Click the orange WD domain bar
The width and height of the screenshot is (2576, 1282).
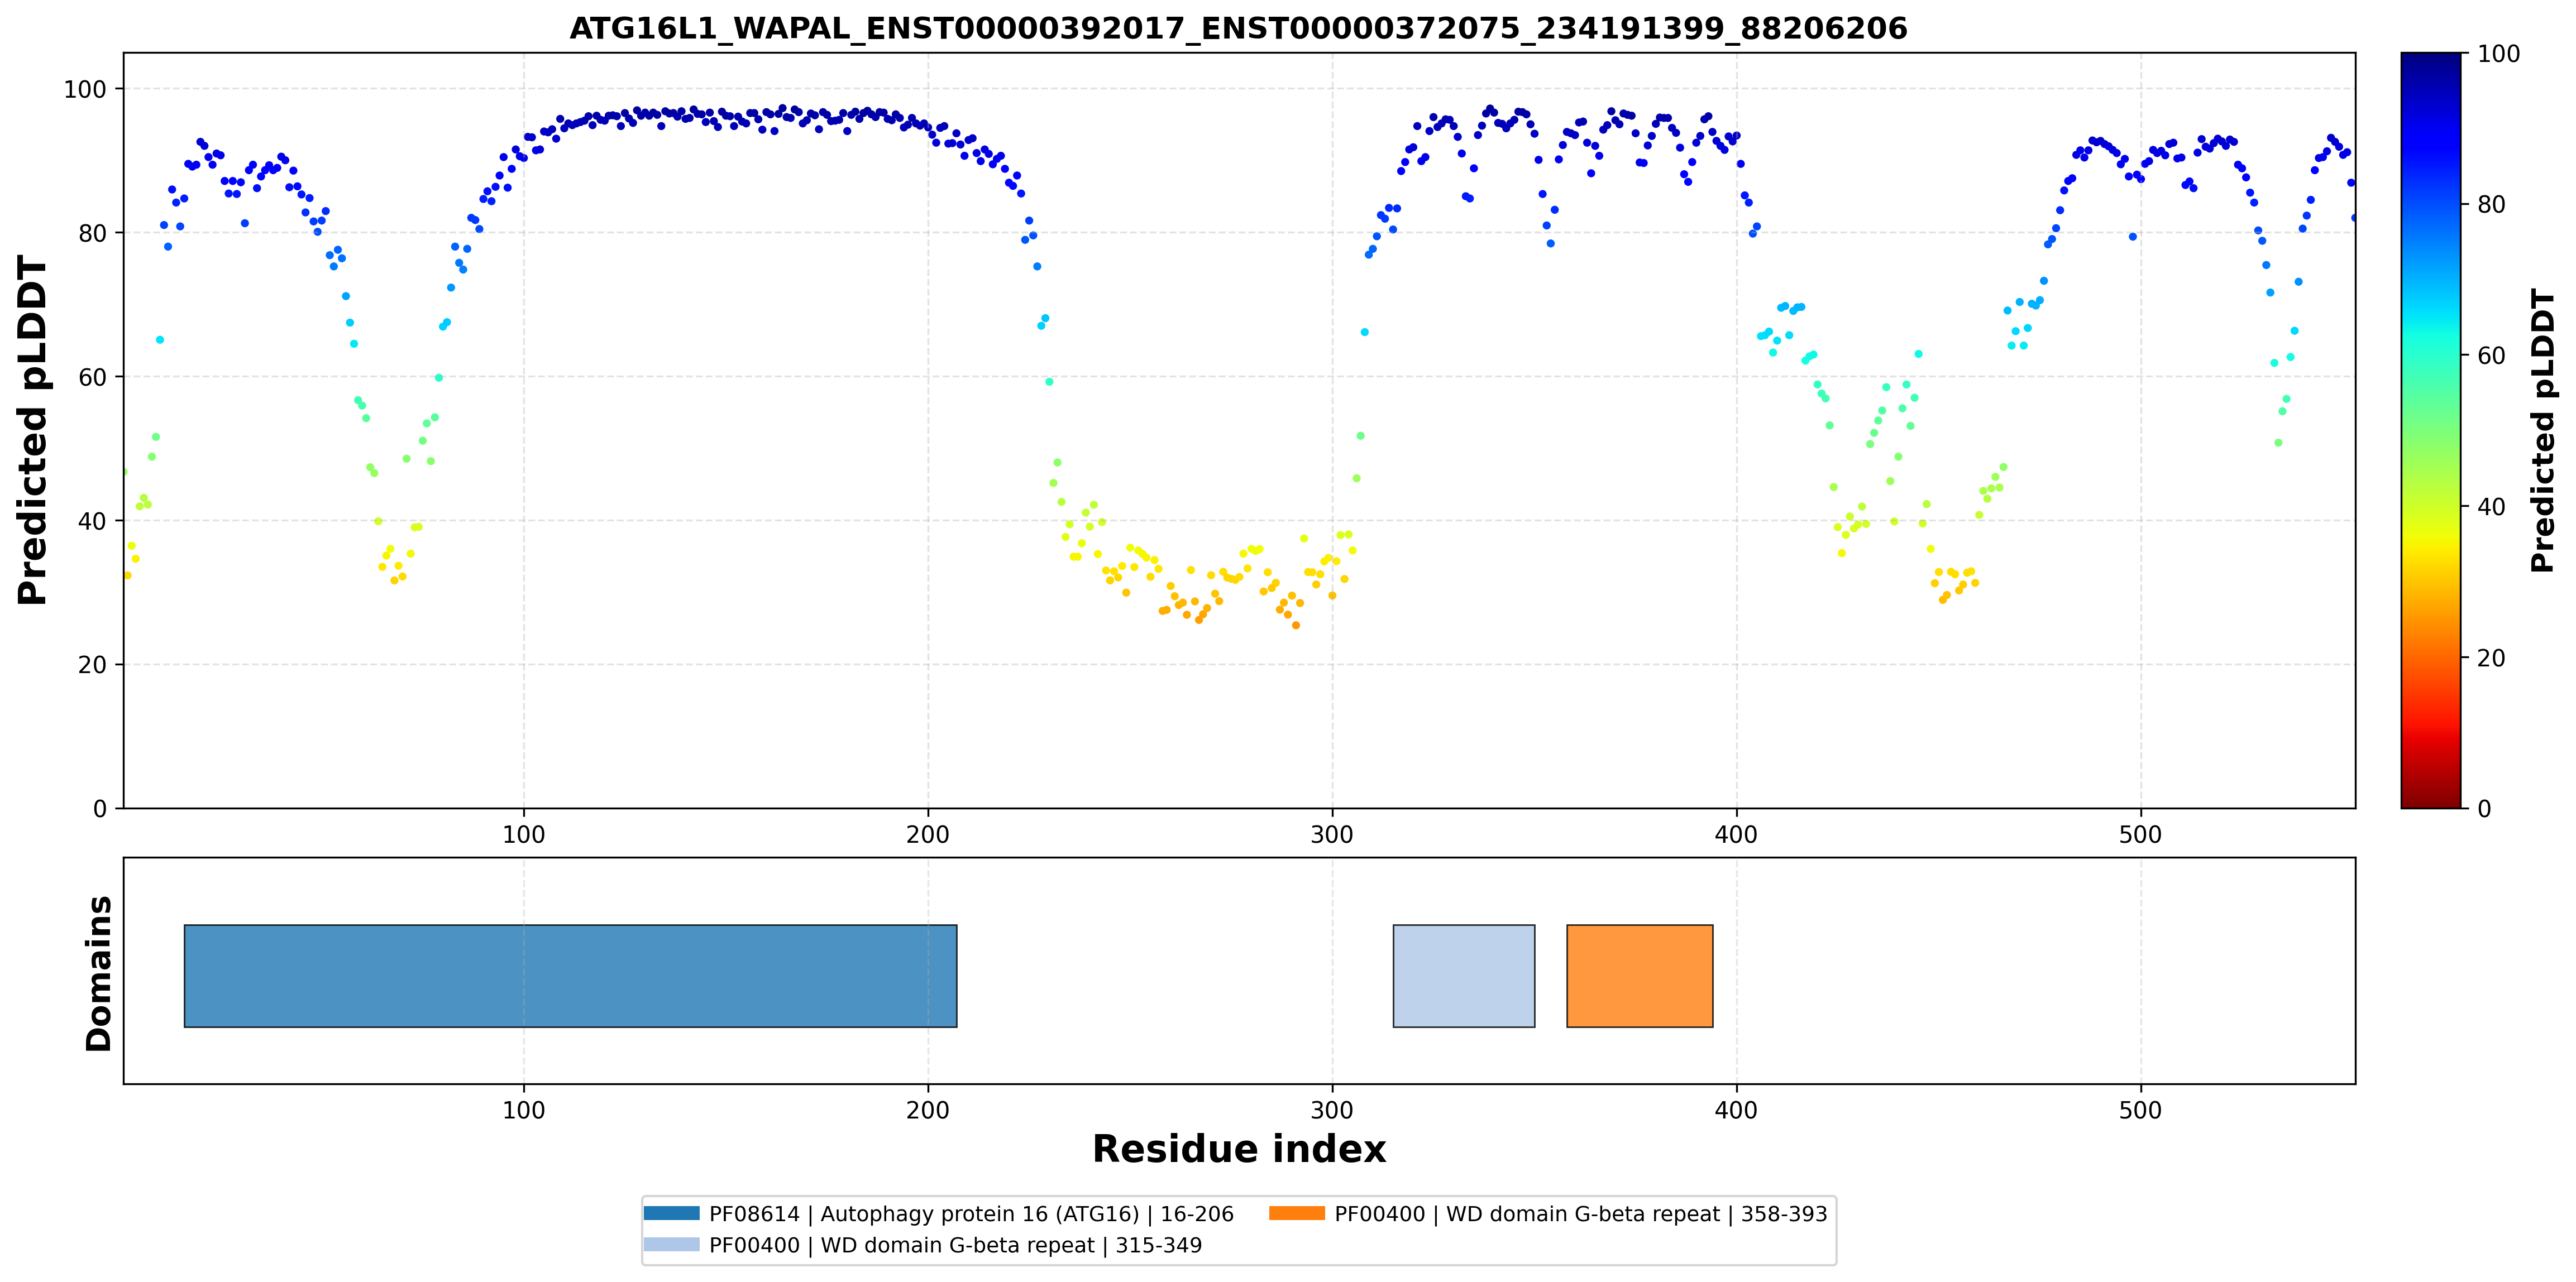tap(1639, 975)
